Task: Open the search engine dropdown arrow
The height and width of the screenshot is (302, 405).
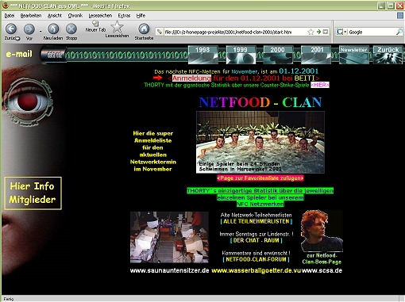Action: click(x=345, y=32)
